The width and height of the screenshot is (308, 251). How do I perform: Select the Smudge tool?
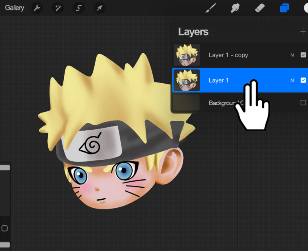tap(235, 8)
